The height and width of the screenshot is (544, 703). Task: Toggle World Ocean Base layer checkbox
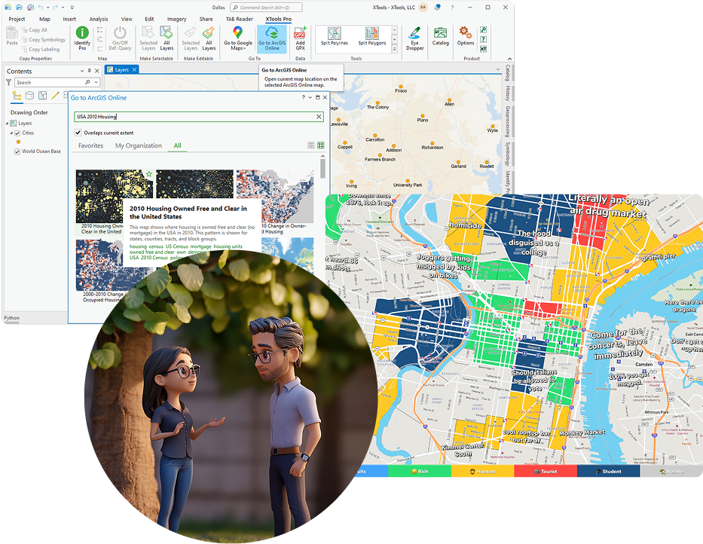tap(17, 151)
